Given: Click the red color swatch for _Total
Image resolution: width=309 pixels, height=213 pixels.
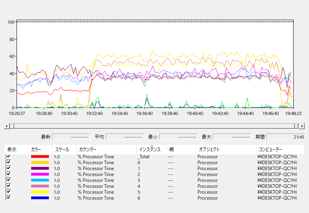Looking at the screenshot, I should (40, 157).
